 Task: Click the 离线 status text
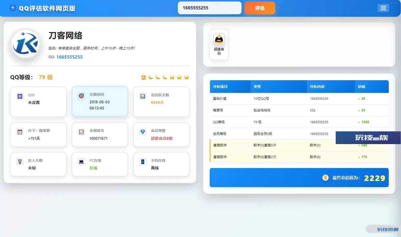point(155,168)
